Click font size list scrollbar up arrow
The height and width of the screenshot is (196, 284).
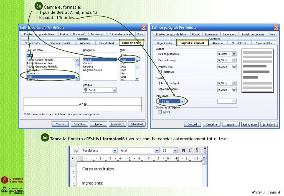tap(137, 60)
